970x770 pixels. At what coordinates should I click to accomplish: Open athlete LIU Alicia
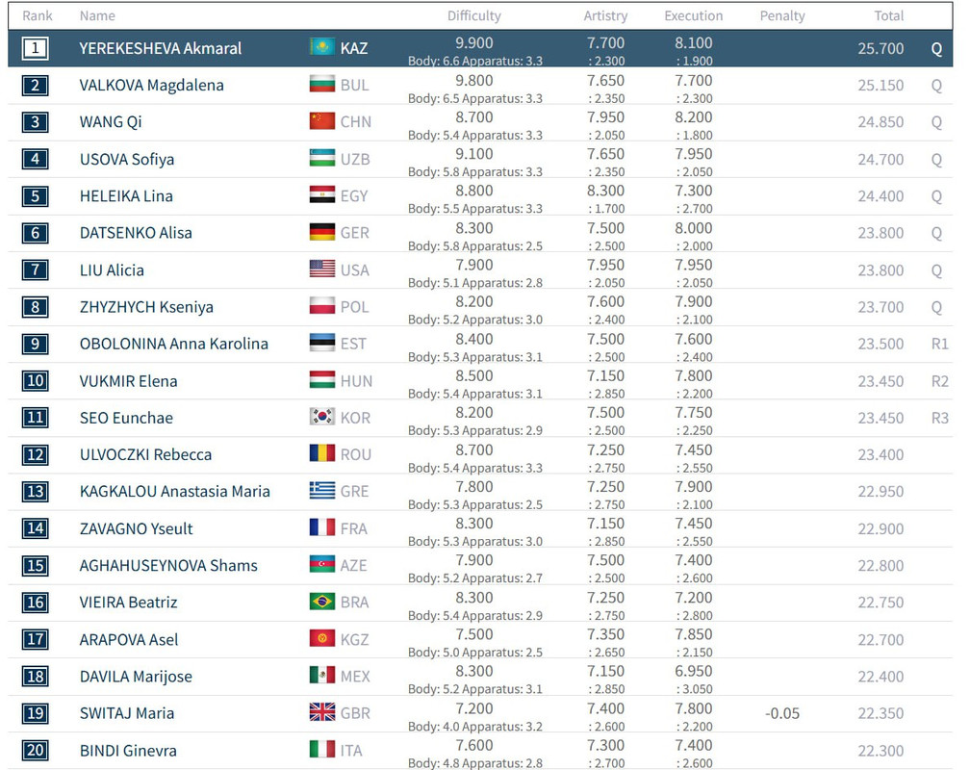(112, 270)
